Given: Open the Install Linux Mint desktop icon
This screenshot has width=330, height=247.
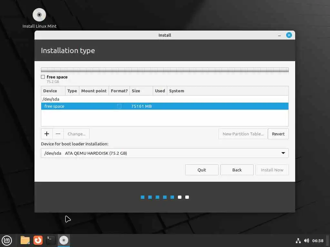Looking at the screenshot, I should tap(39, 18).
